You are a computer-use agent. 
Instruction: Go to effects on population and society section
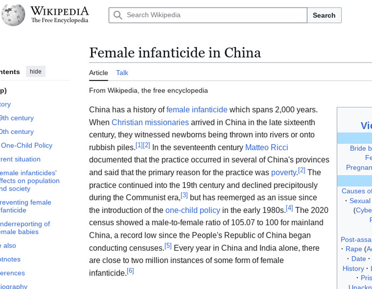(30, 180)
